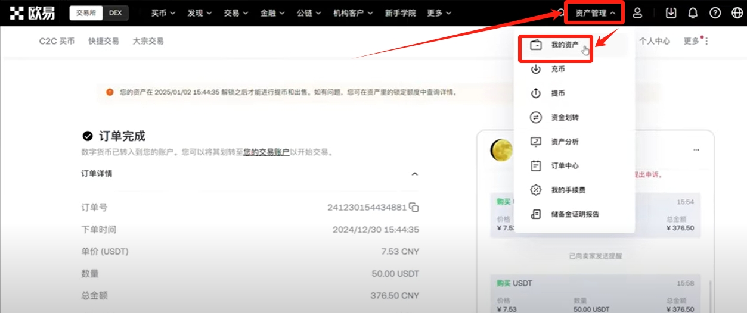747x313 pixels.
Task: Click the 订单完成 checkmark icon
Action: [x=88, y=136]
